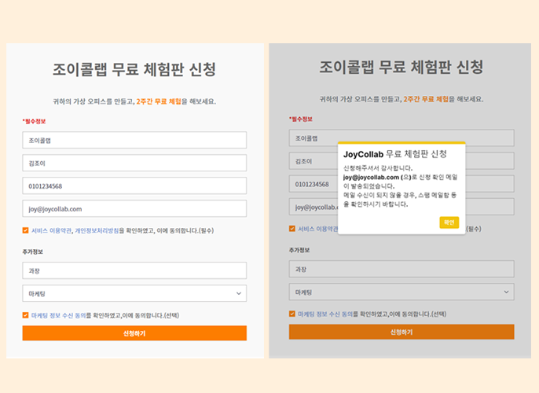
Task: Click 추가정보 label in right form
Action: [299, 250]
